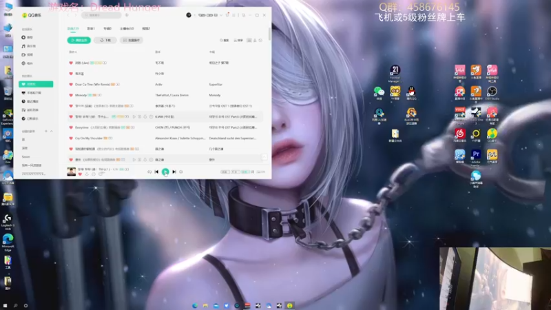Open the highlighted favorites item in sidebar

(x=36, y=84)
